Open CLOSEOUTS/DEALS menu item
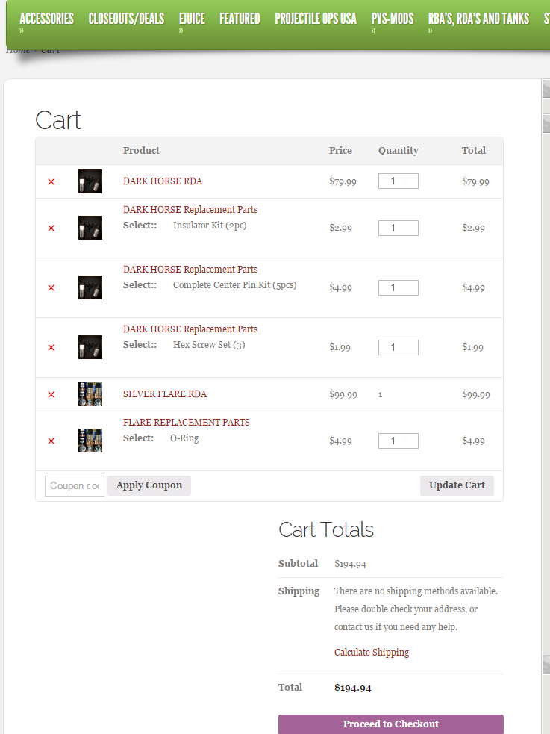The width and height of the screenshot is (550, 734). (126, 19)
